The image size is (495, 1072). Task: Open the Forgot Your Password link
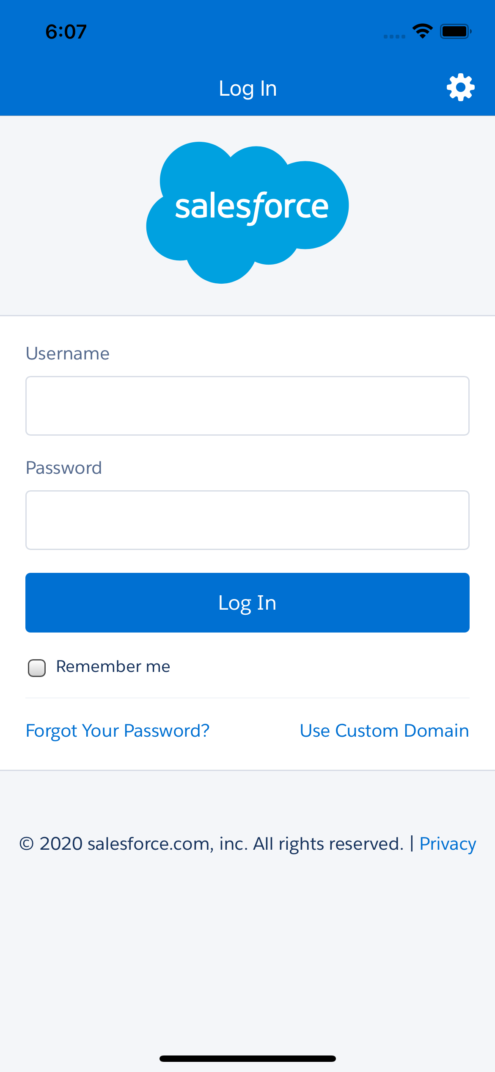(118, 731)
